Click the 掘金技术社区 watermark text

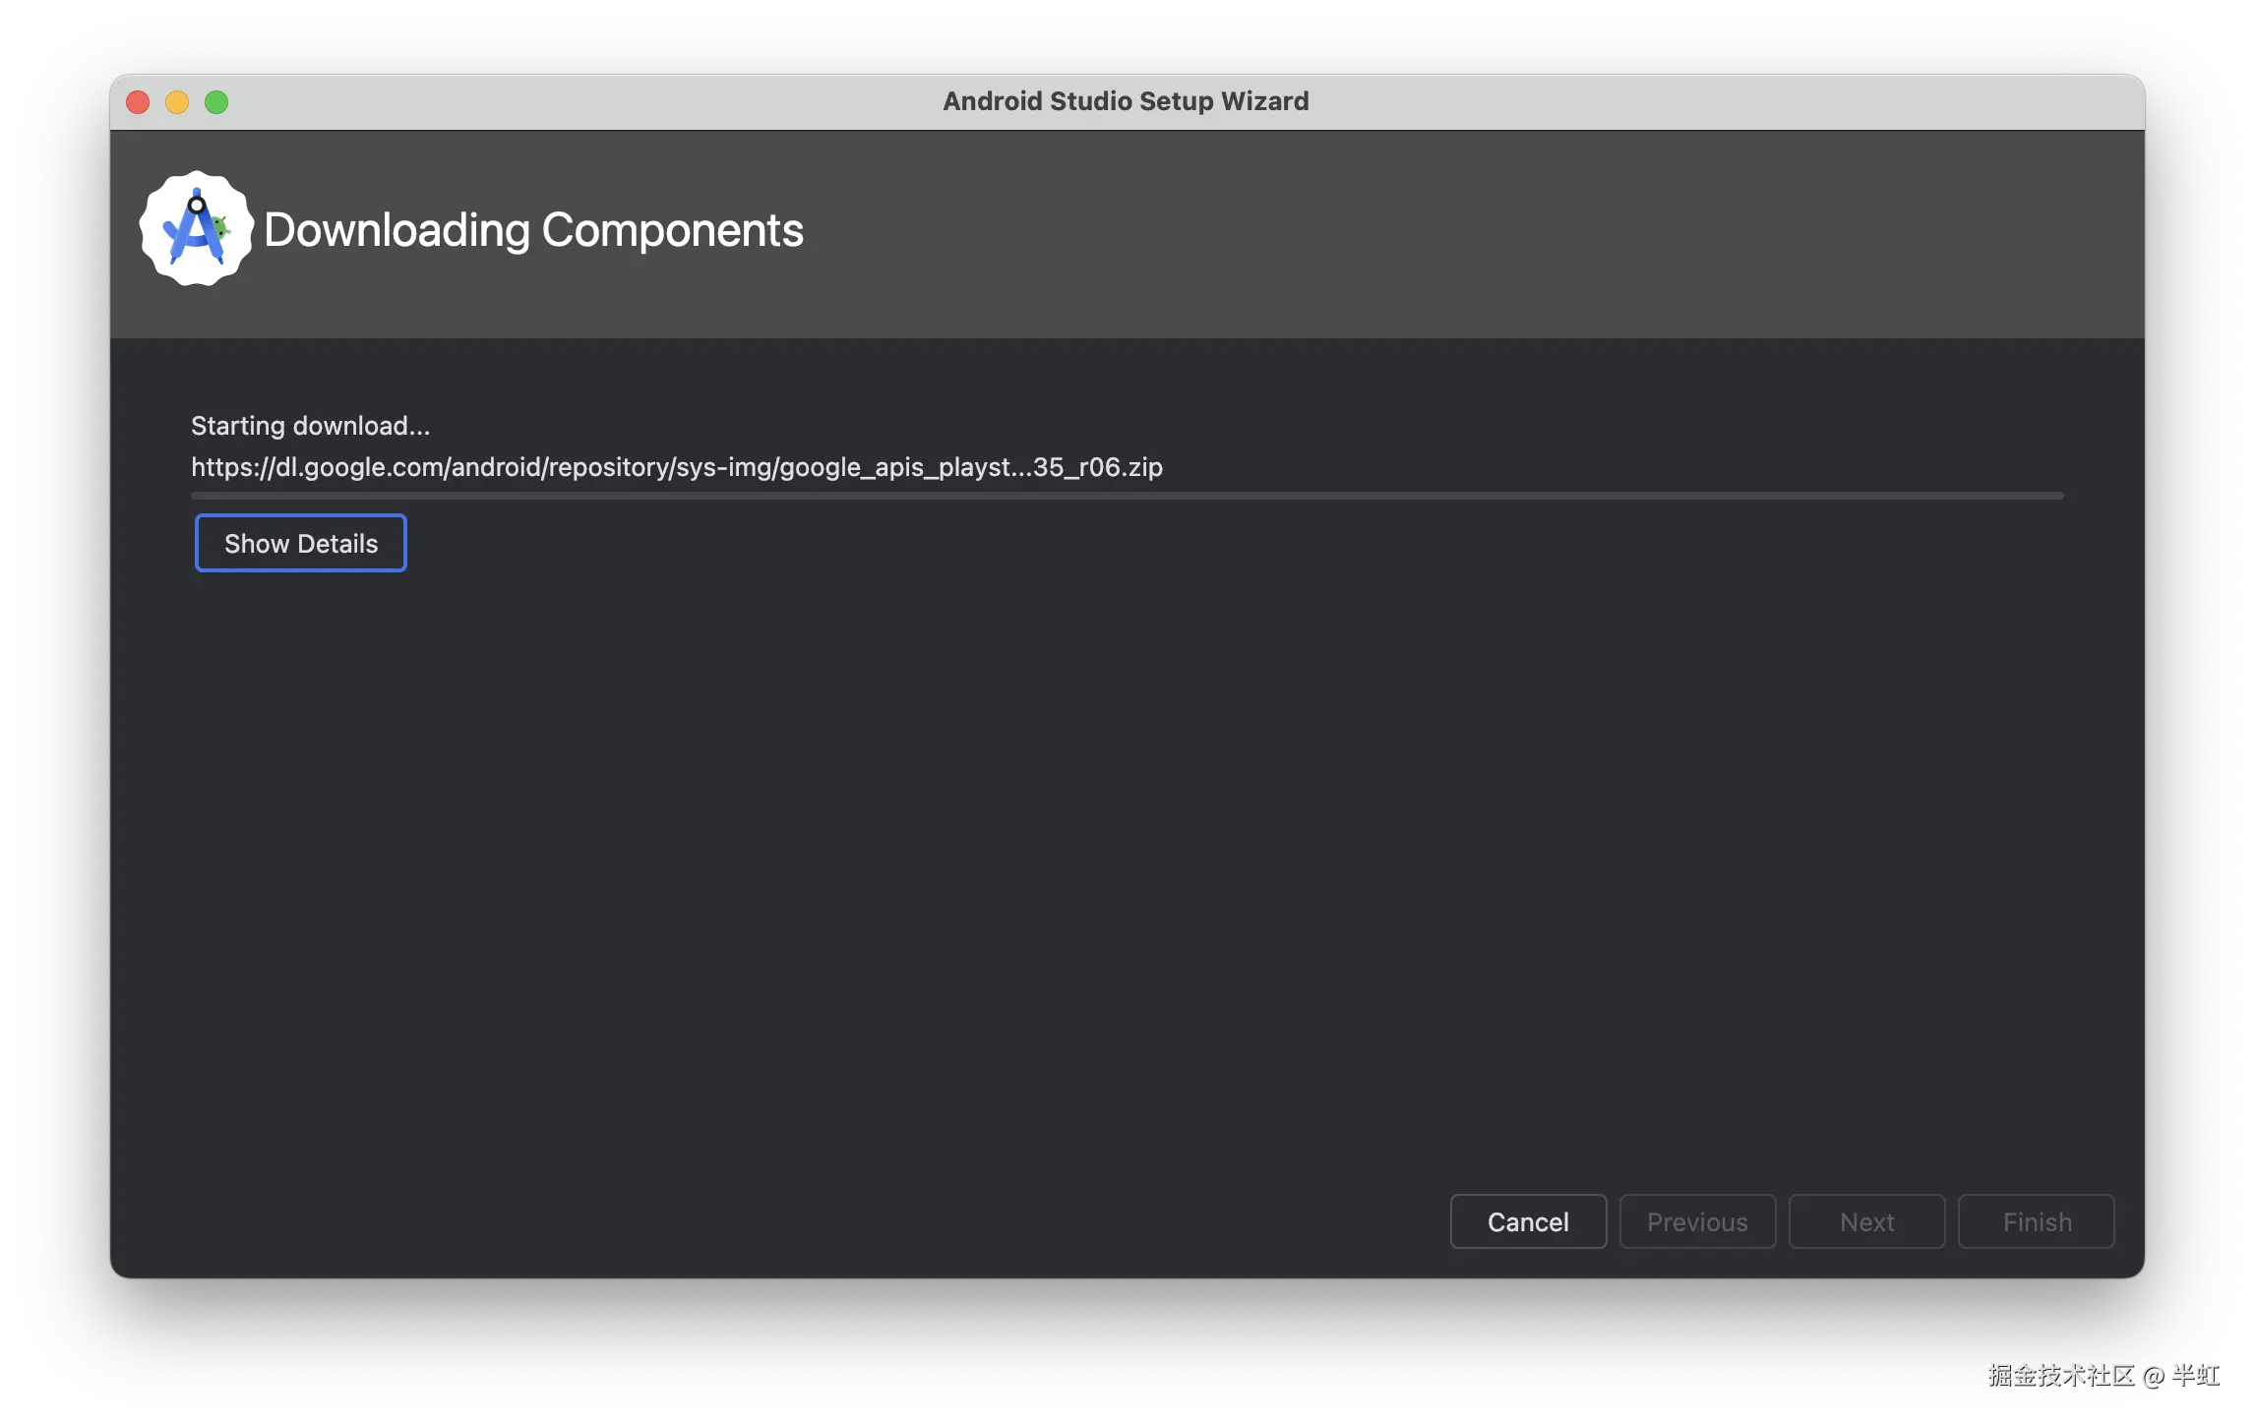pos(2059,1374)
